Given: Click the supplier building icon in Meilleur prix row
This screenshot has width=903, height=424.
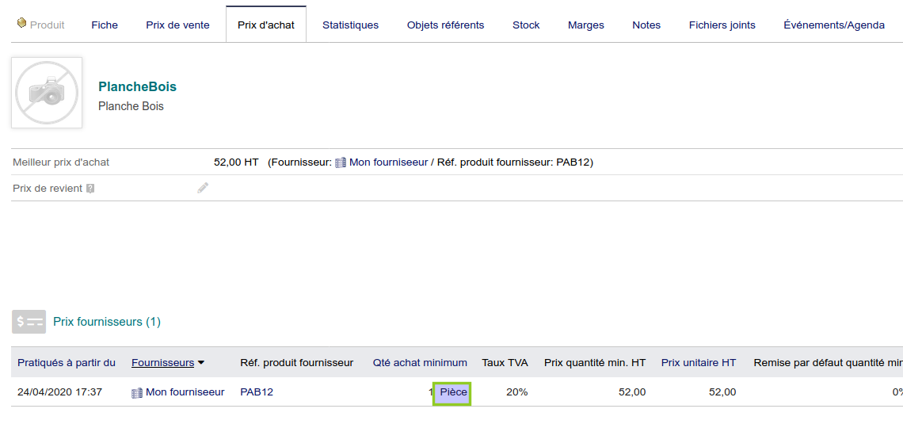Looking at the screenshot, I should (x=341, y=162).
